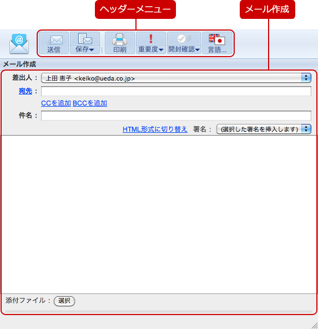Click the 宛先 address link
Viewport: 318px width, 329px height.
point(26,91)
